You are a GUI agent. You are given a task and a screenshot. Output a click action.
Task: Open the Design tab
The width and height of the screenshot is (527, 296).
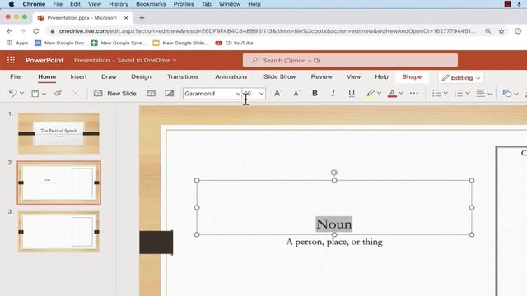tap(141, 76)
